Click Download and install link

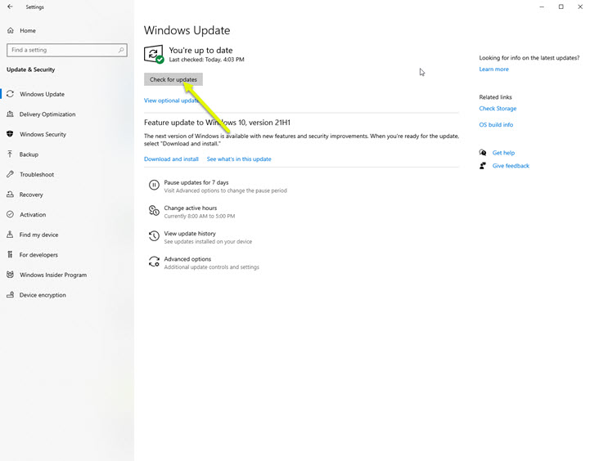[171, 159]
